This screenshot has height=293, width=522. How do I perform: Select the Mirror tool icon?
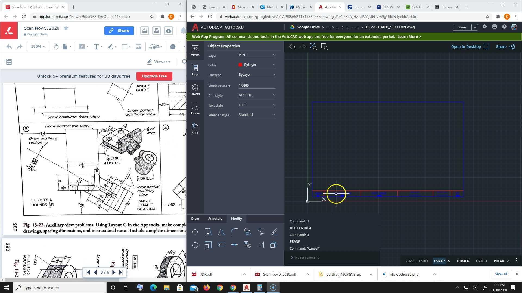[221, 232]
